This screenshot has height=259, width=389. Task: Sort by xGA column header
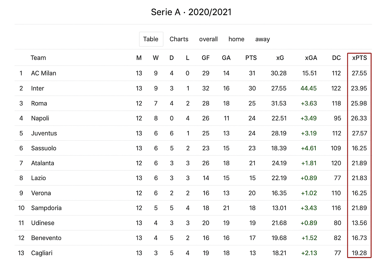[x=311, y=58]
